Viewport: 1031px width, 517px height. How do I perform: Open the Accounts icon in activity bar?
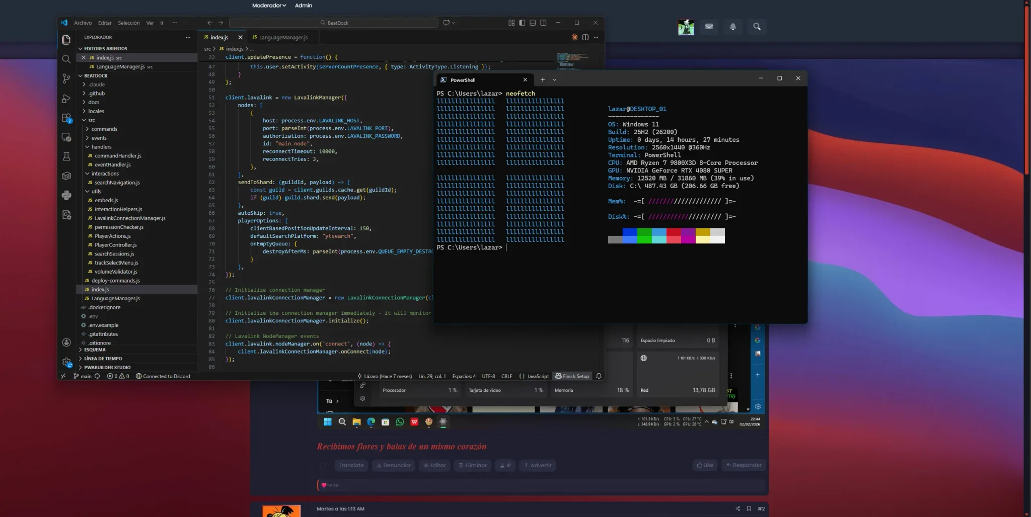click(66, 342)
